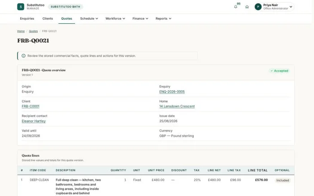This screenshot has width=314, height=196.
Task: Follow the Home breadcrumb link
Action: coord(21,31)
